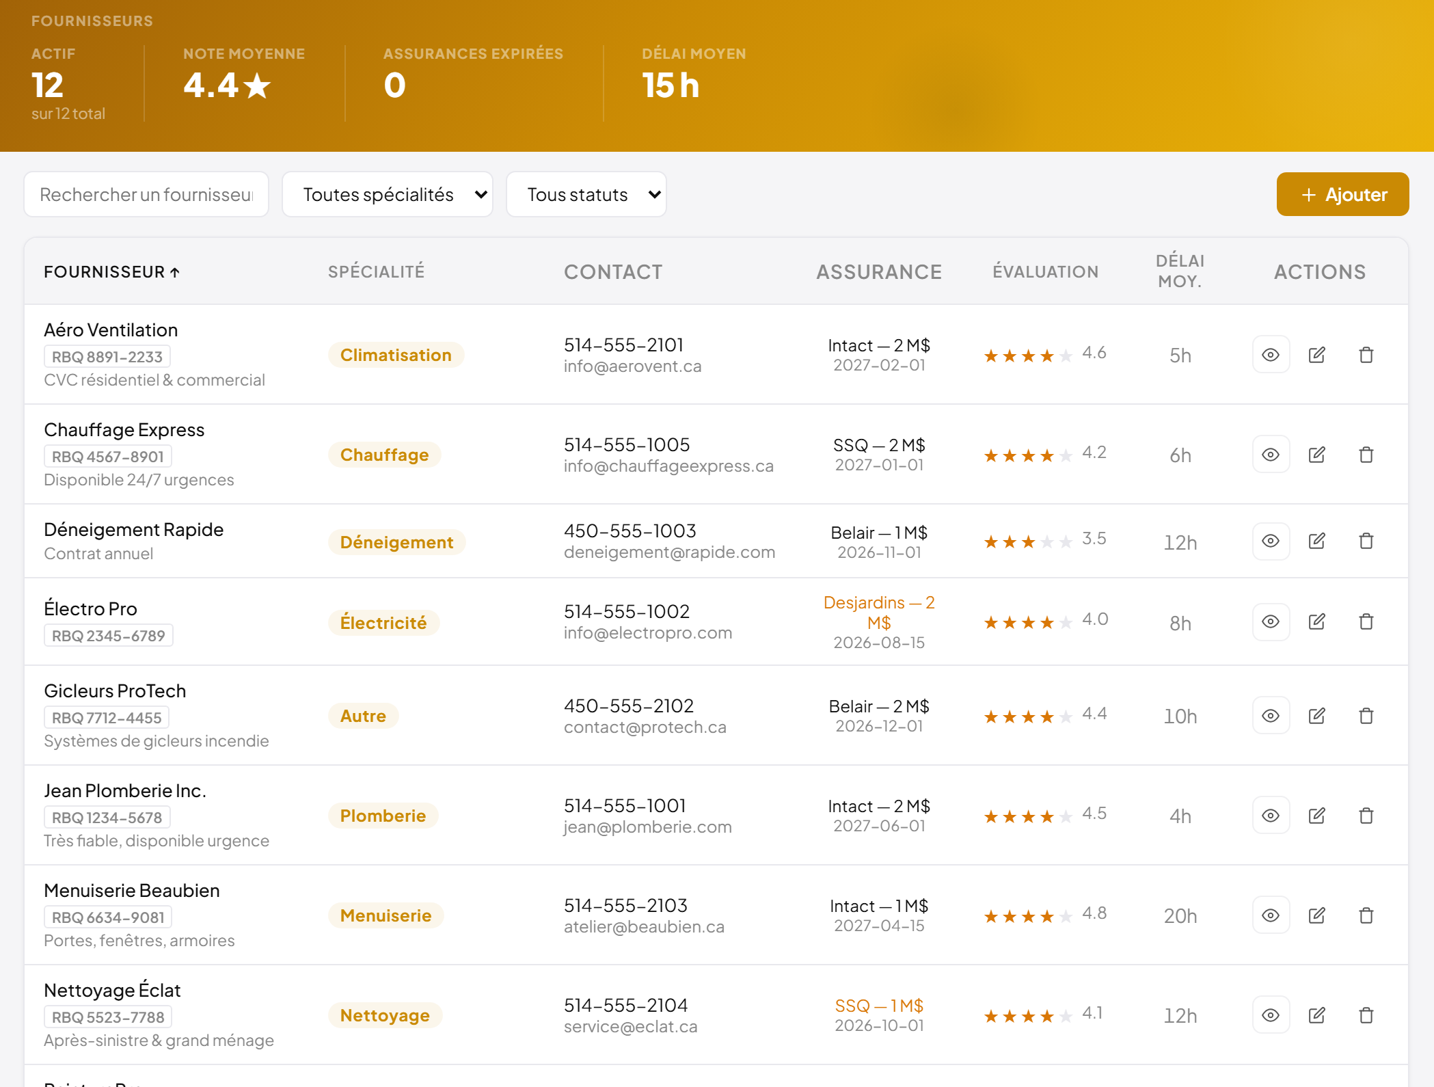Click the Climatisation specialty tag
This screenshot has width=1434, height=1087.
396,355
